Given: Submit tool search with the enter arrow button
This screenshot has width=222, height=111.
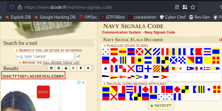Looking at the screenshot, I should tap(78, 56).
